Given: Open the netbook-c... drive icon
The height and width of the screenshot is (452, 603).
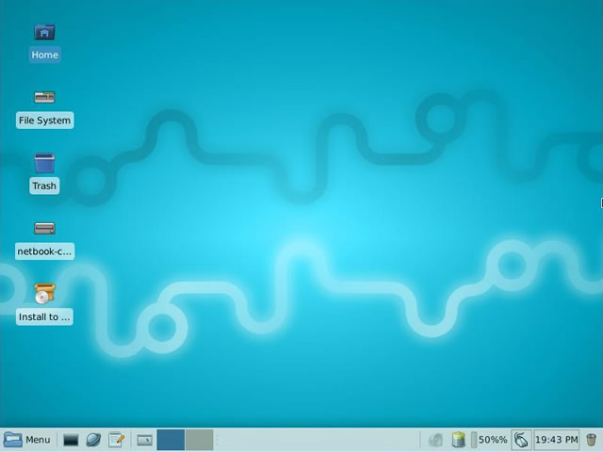Looking at the screenshot, I should coord(44,229).
